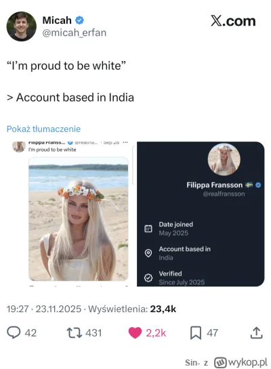Viewport: 271px width, 369px height.
Task: Click the X.com logo
Action: click(233, 21)
